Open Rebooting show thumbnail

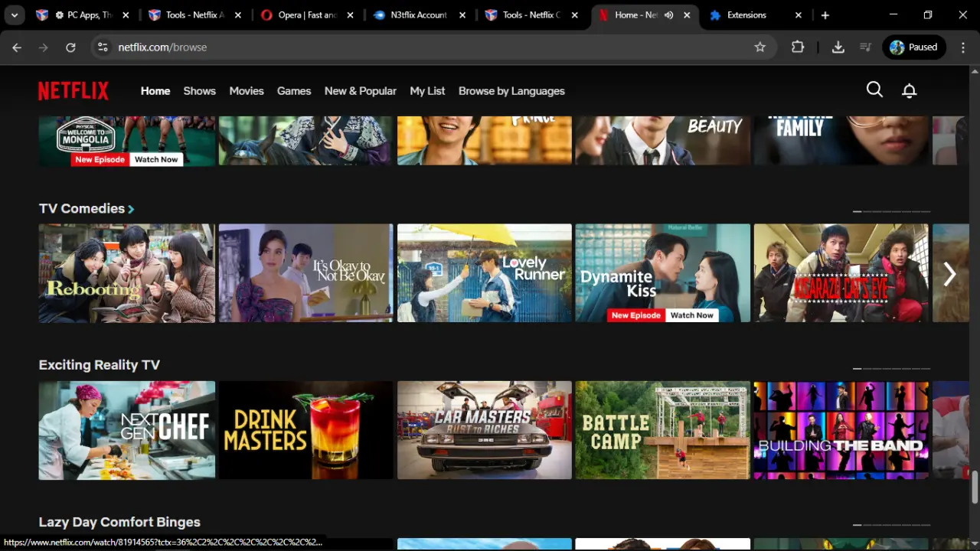point(127,273)
